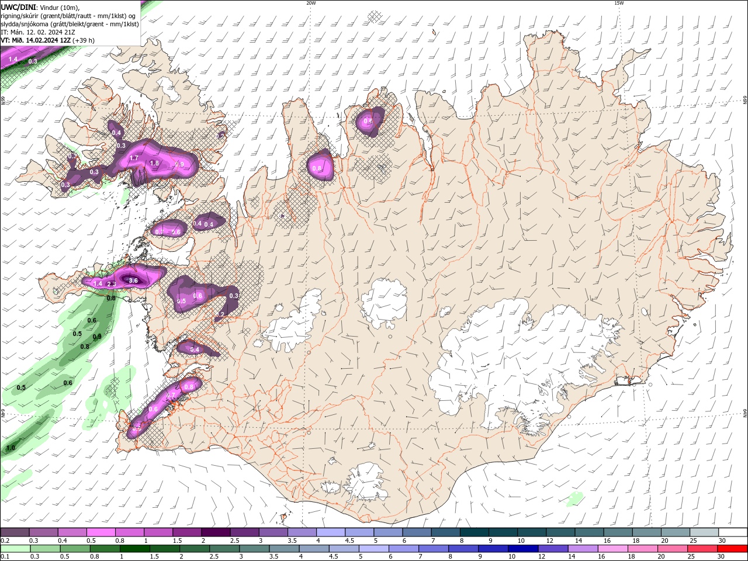Image resolution: width=748 pixels, height=561 pixels.
Task: Click the UWC/DINI title text
Action: (x=19, y=6)
